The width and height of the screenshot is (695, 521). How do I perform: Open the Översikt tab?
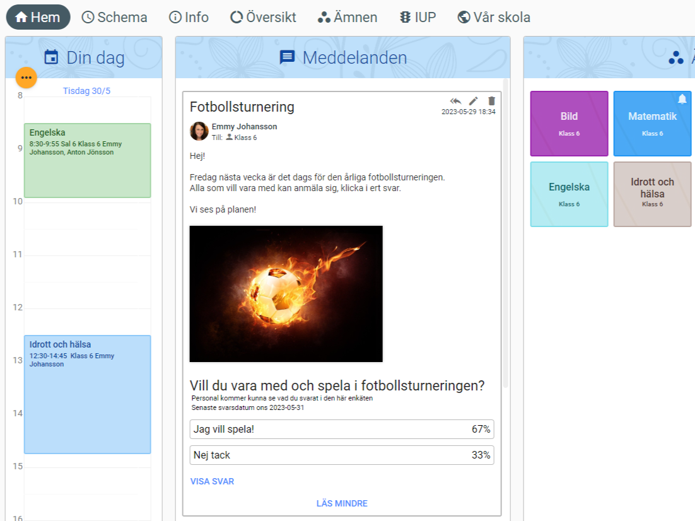(x=263, y=17)
